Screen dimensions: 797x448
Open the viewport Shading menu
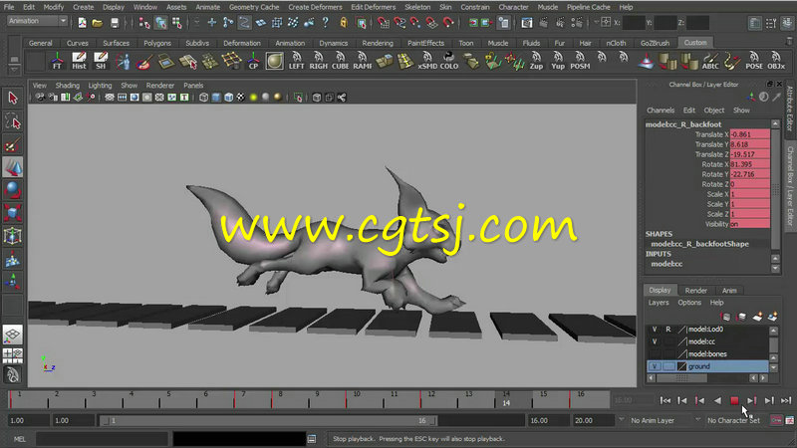pos(67,86)
